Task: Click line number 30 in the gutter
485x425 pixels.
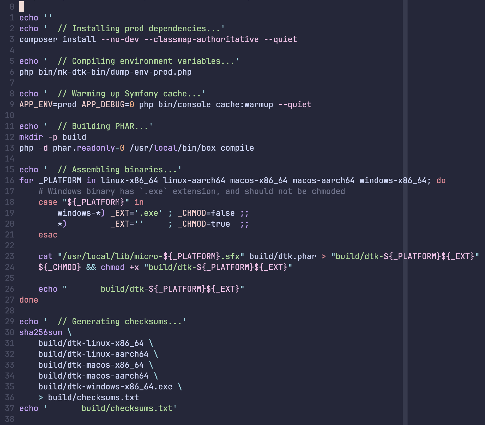Action: click(x=10, y=332)
